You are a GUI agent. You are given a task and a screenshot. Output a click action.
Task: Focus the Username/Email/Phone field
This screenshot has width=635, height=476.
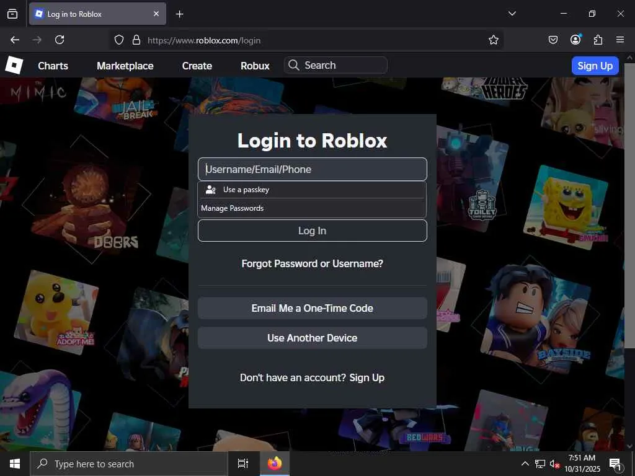coord(313,169)
